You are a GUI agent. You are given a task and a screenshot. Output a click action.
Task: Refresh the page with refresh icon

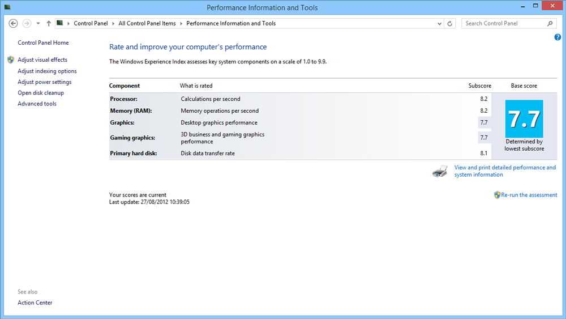pos(450,23)
